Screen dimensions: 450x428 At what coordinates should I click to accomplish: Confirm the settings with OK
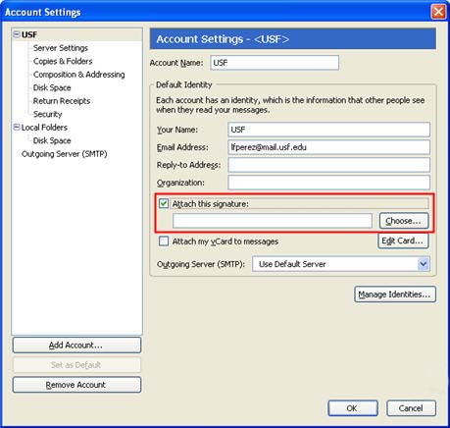(x=353, y=408)
